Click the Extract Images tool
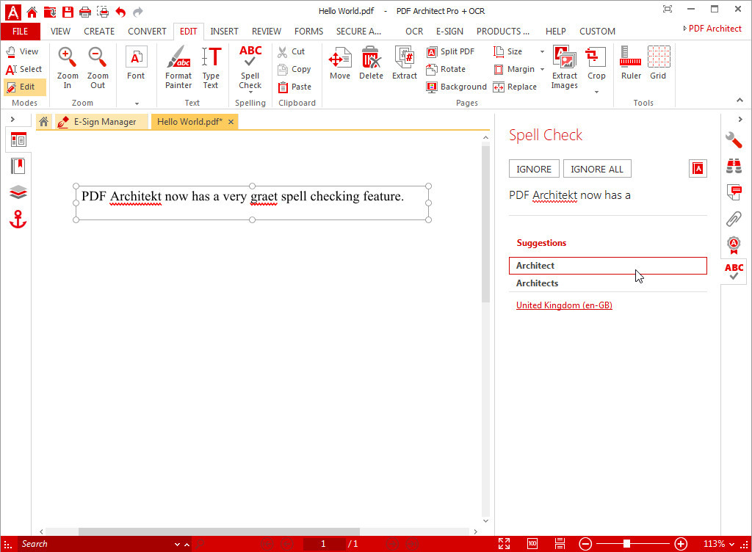The width and height of the screenshot is (752, 552). click(564, 66)
